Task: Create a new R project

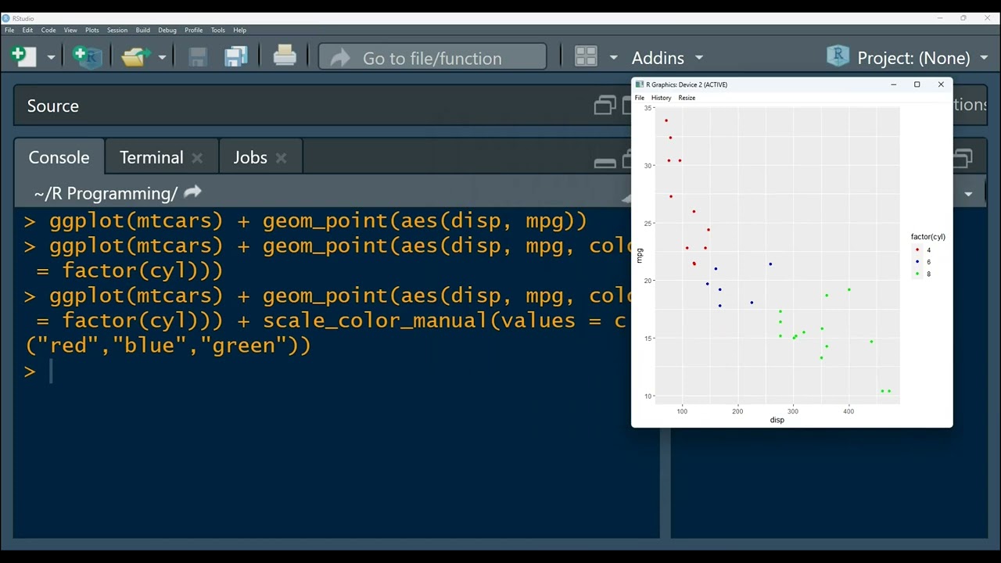Action: click(87, 56)
